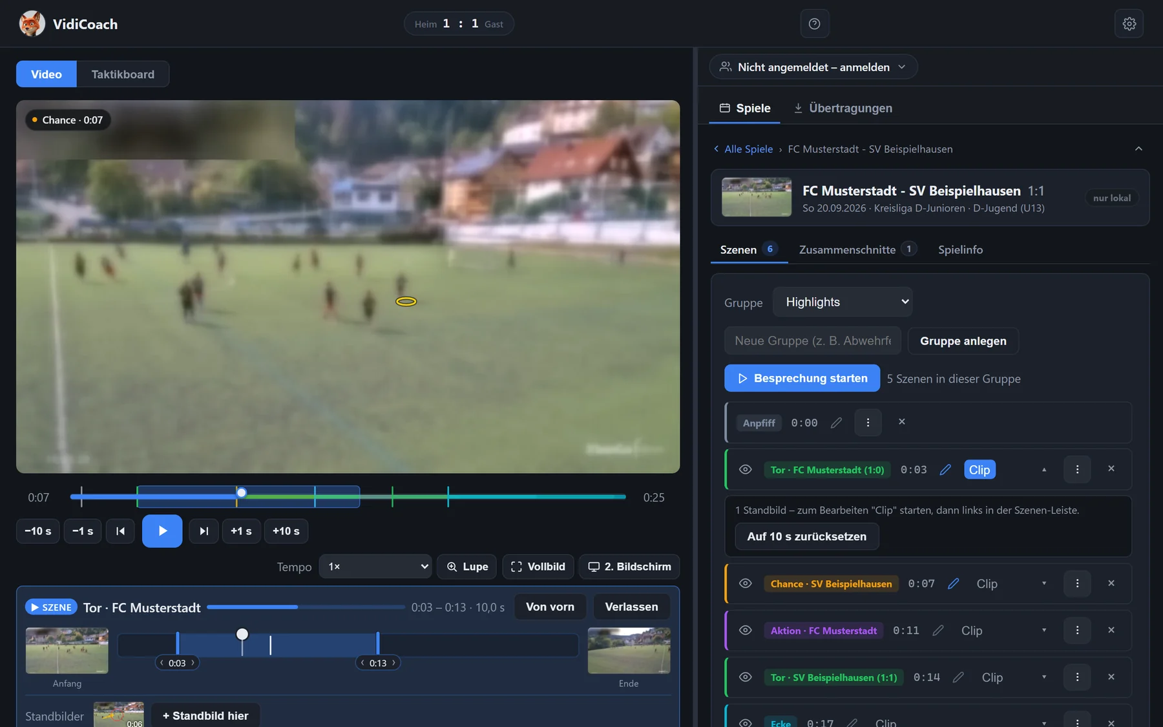This screenshot has width=1163, height=727.
Task: Open the Übertragungen tab
Action: click(x=843, y=108)
